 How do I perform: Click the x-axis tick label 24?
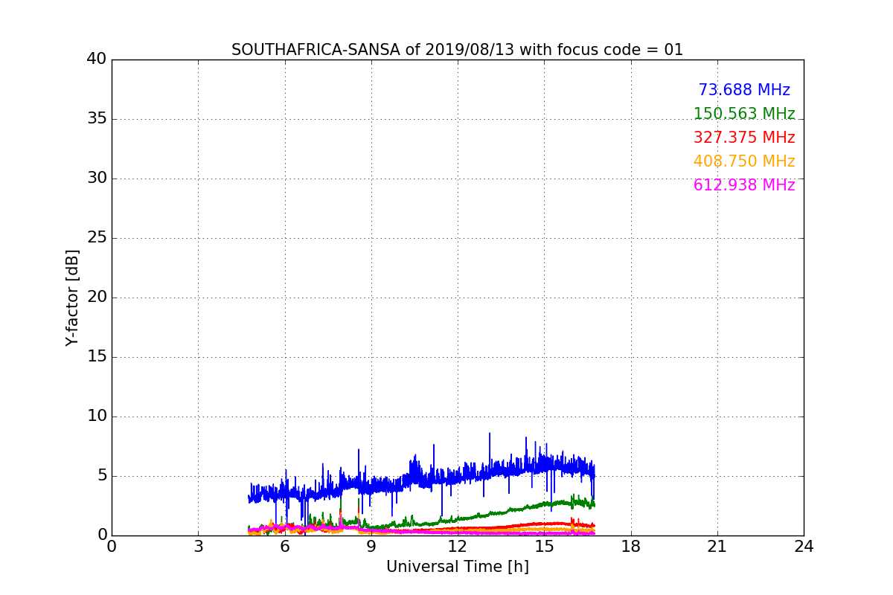click(x=804, y=547)
